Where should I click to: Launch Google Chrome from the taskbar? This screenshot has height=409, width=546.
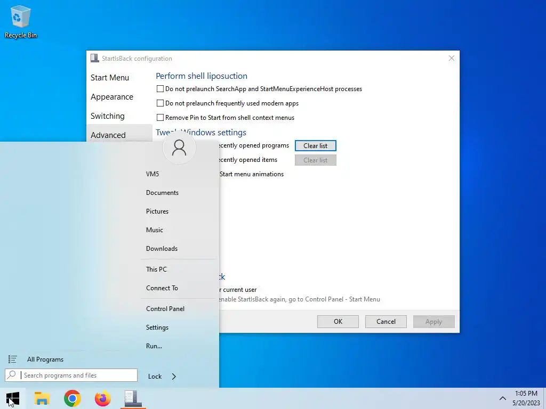73,398
